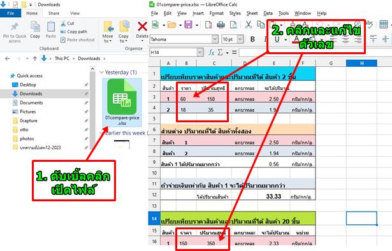Click the Open folder icon in Calc

[171, 25]
